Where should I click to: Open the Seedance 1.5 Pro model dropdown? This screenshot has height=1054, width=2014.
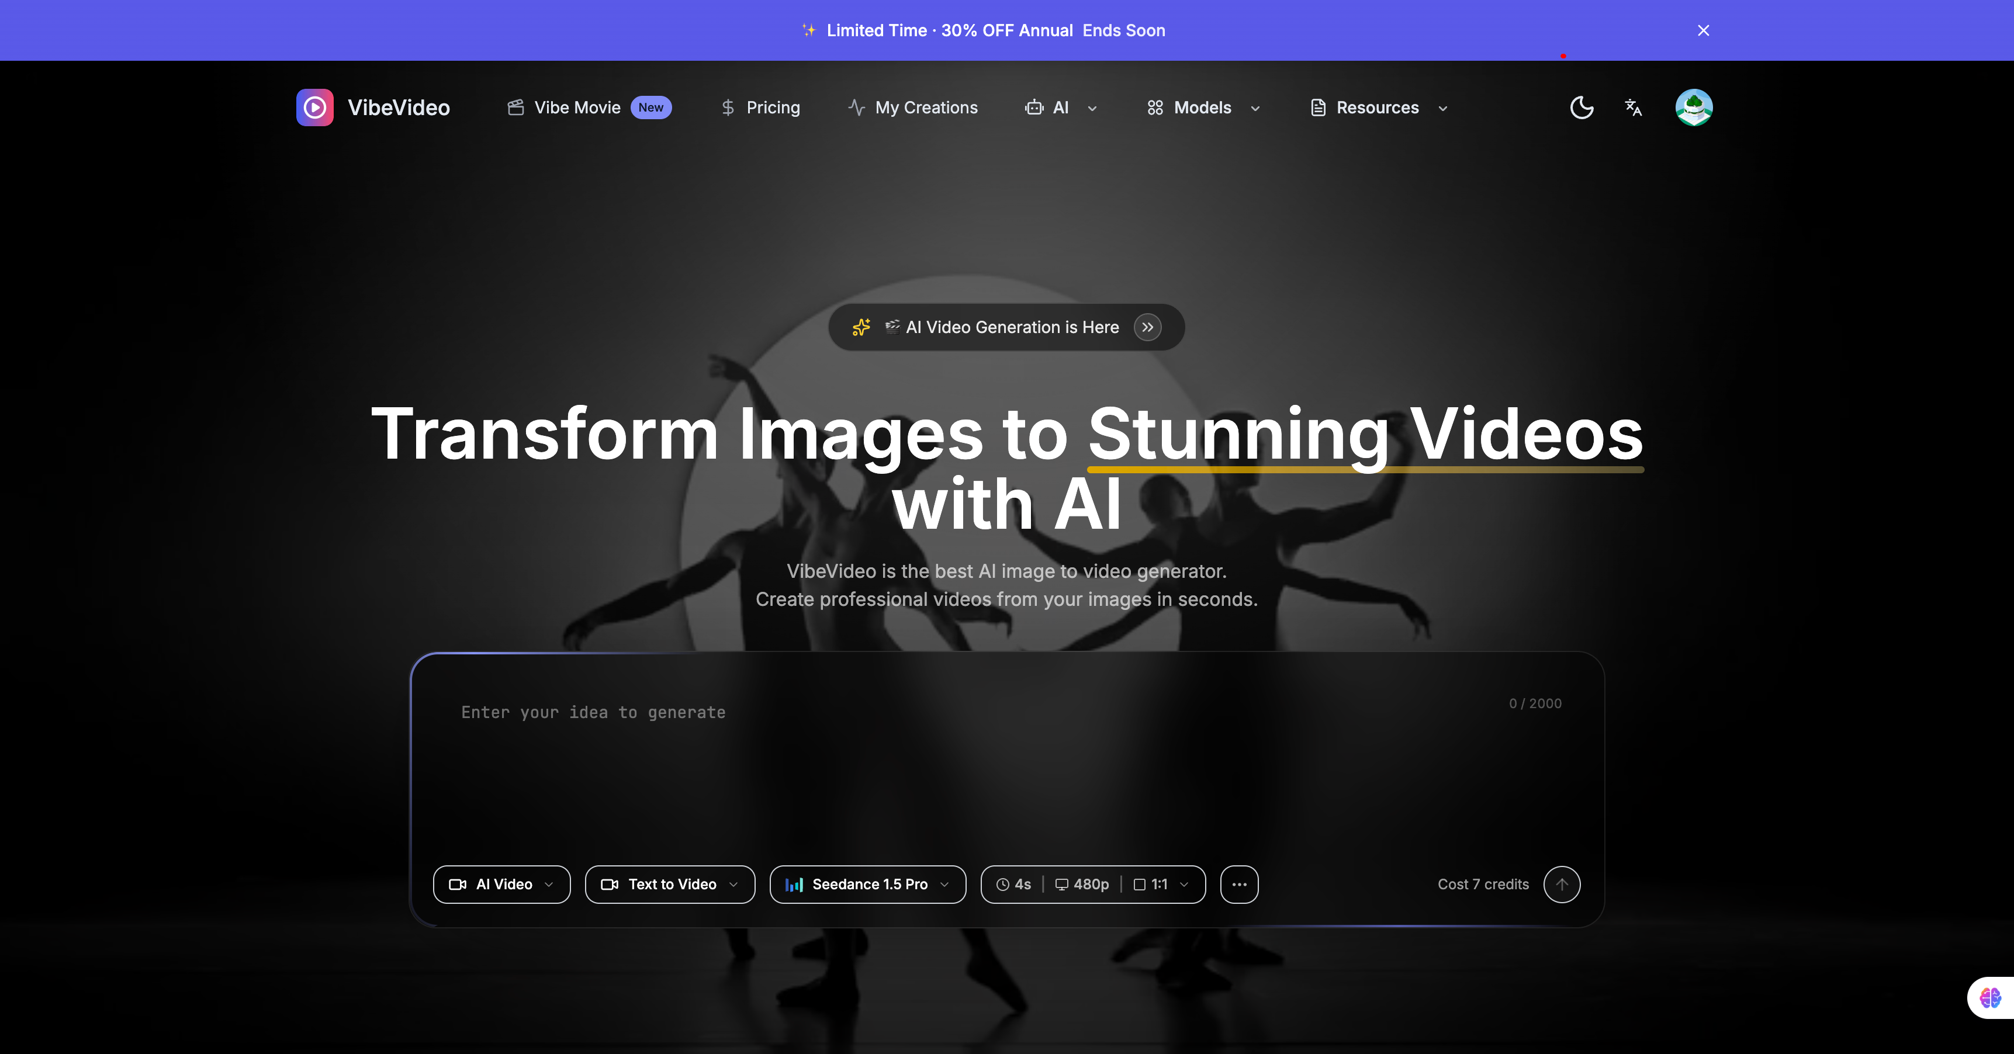(x=868, y=885)
